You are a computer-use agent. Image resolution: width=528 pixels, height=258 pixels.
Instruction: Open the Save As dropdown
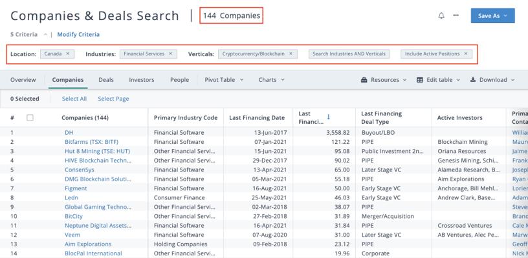[x=492, y=15]
